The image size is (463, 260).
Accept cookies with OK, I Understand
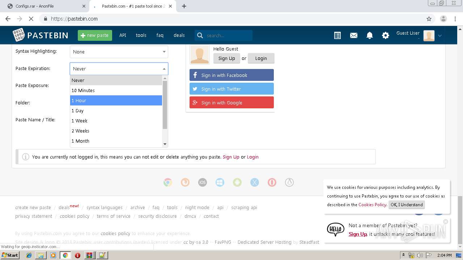[x=407, y=205]
